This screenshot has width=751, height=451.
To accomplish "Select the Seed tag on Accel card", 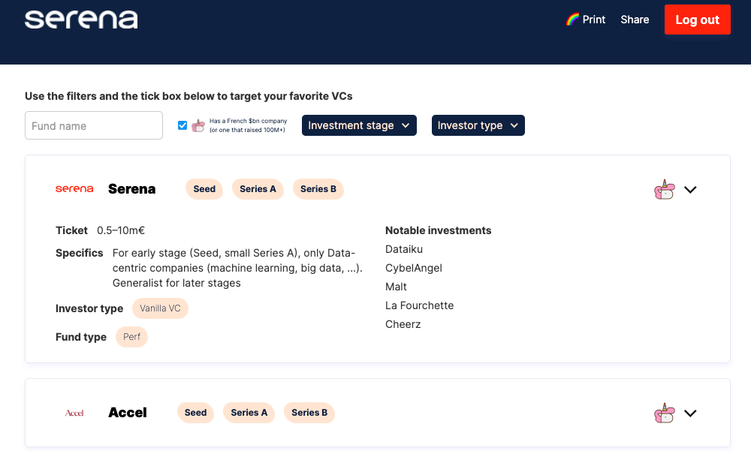I will pos(195,413).
